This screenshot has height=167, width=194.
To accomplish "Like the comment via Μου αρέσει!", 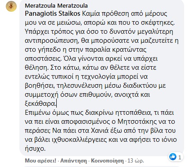I will click(41, 161).
